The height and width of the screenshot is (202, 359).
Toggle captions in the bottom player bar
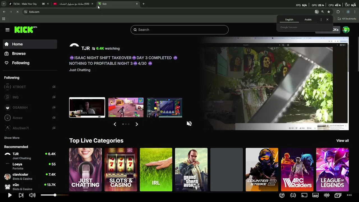316,195
